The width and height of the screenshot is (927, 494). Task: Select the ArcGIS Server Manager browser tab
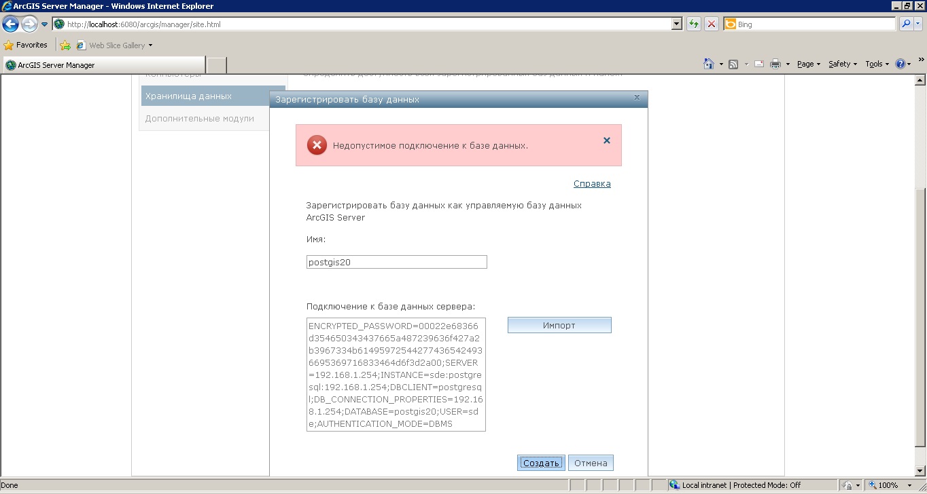click(103, 65)
